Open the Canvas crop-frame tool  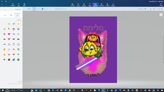[x=78, y=5]
